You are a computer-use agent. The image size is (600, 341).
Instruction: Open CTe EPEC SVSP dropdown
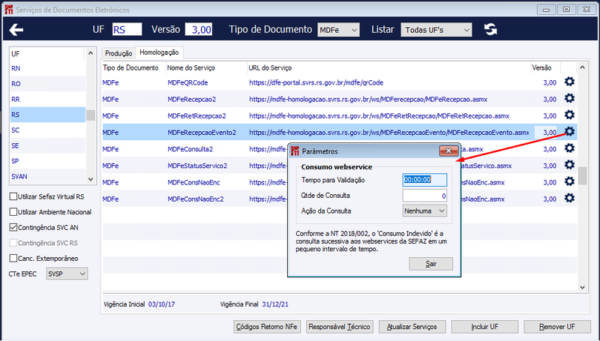[67, 274]
